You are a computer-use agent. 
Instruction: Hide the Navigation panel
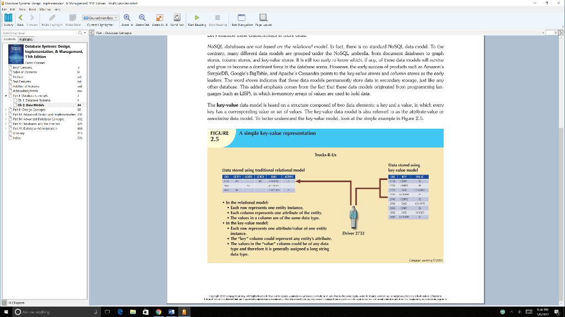[241, 18]
